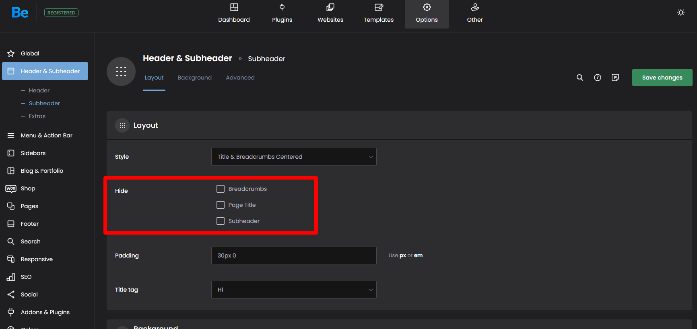Open Templates from the top navigation
Image resolution: width=697 pixels, height=329 pixels.
pos(379,14)
